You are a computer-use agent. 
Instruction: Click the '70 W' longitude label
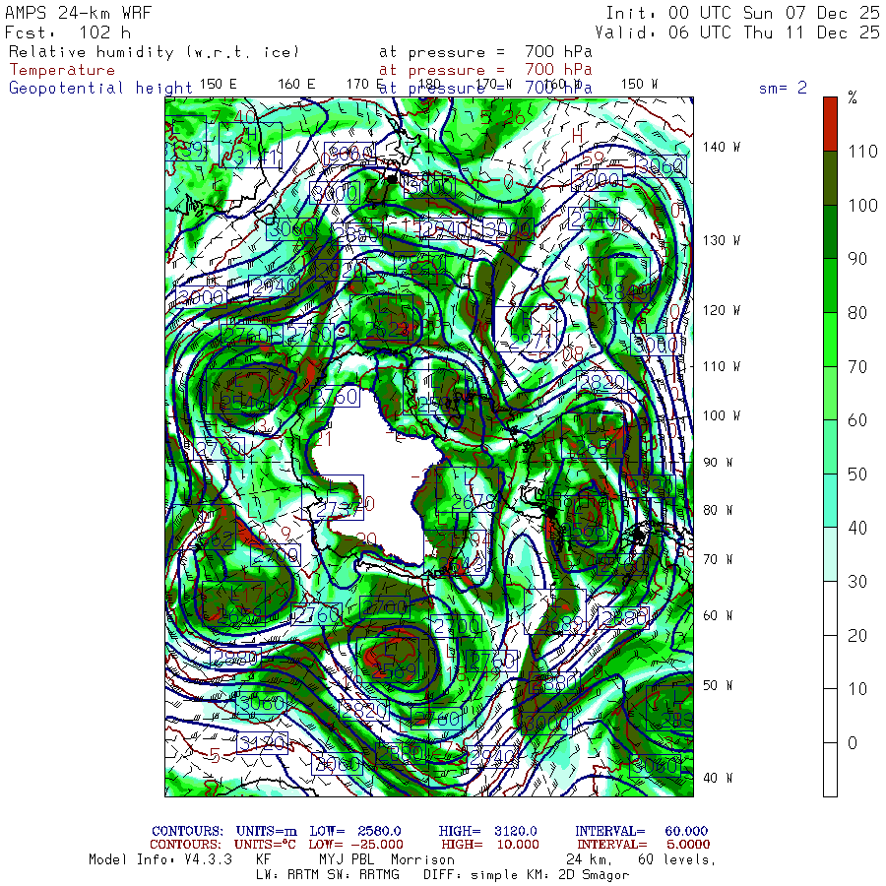coord(718,559)
